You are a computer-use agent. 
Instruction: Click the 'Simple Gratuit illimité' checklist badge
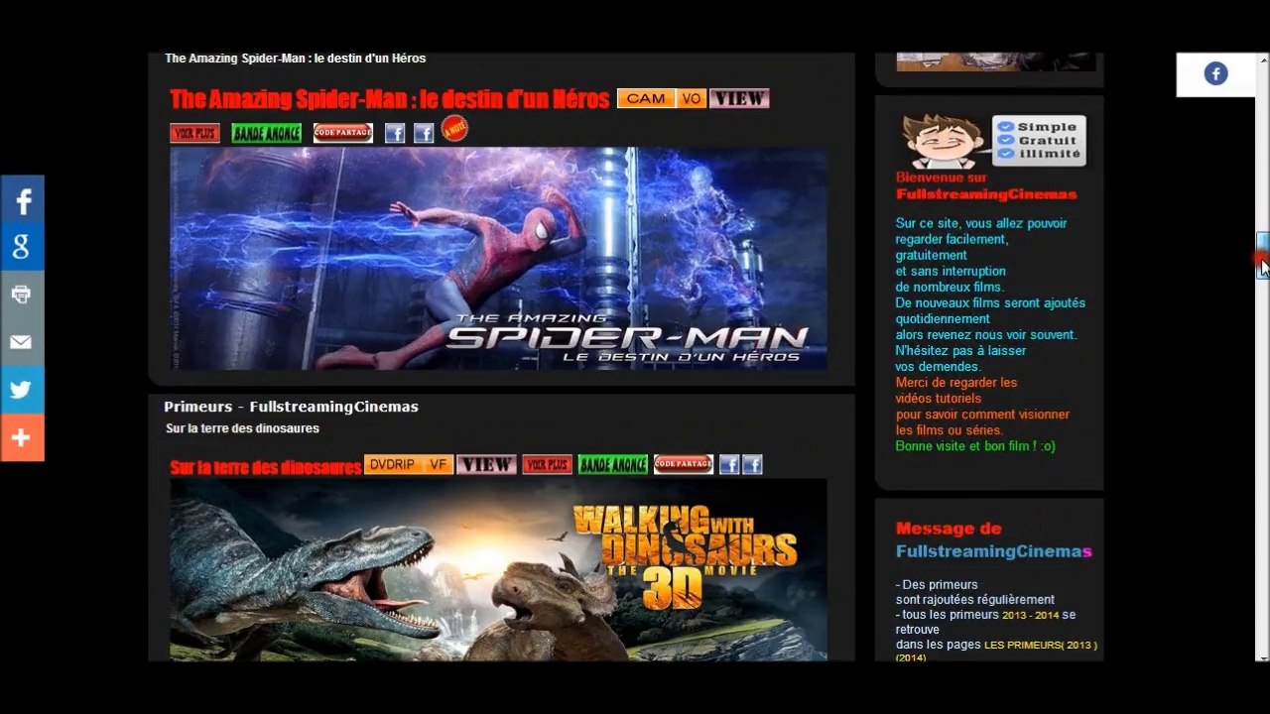coord(1039,141)
